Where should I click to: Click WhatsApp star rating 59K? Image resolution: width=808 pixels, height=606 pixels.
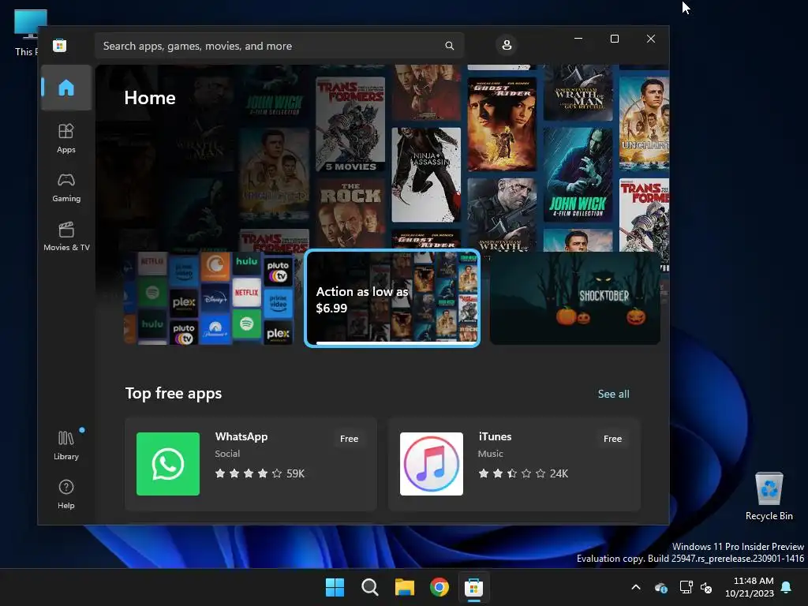click(260, 473)
